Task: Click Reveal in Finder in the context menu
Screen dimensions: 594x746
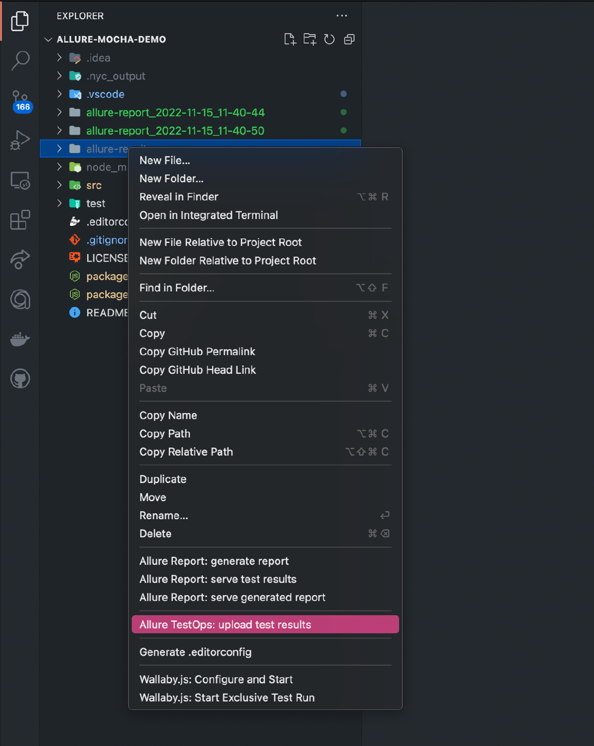Action: [x=178, y=196]
